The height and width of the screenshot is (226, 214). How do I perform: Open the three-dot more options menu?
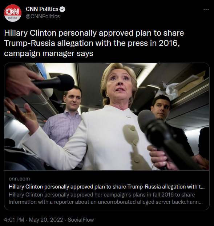point(206,9)
